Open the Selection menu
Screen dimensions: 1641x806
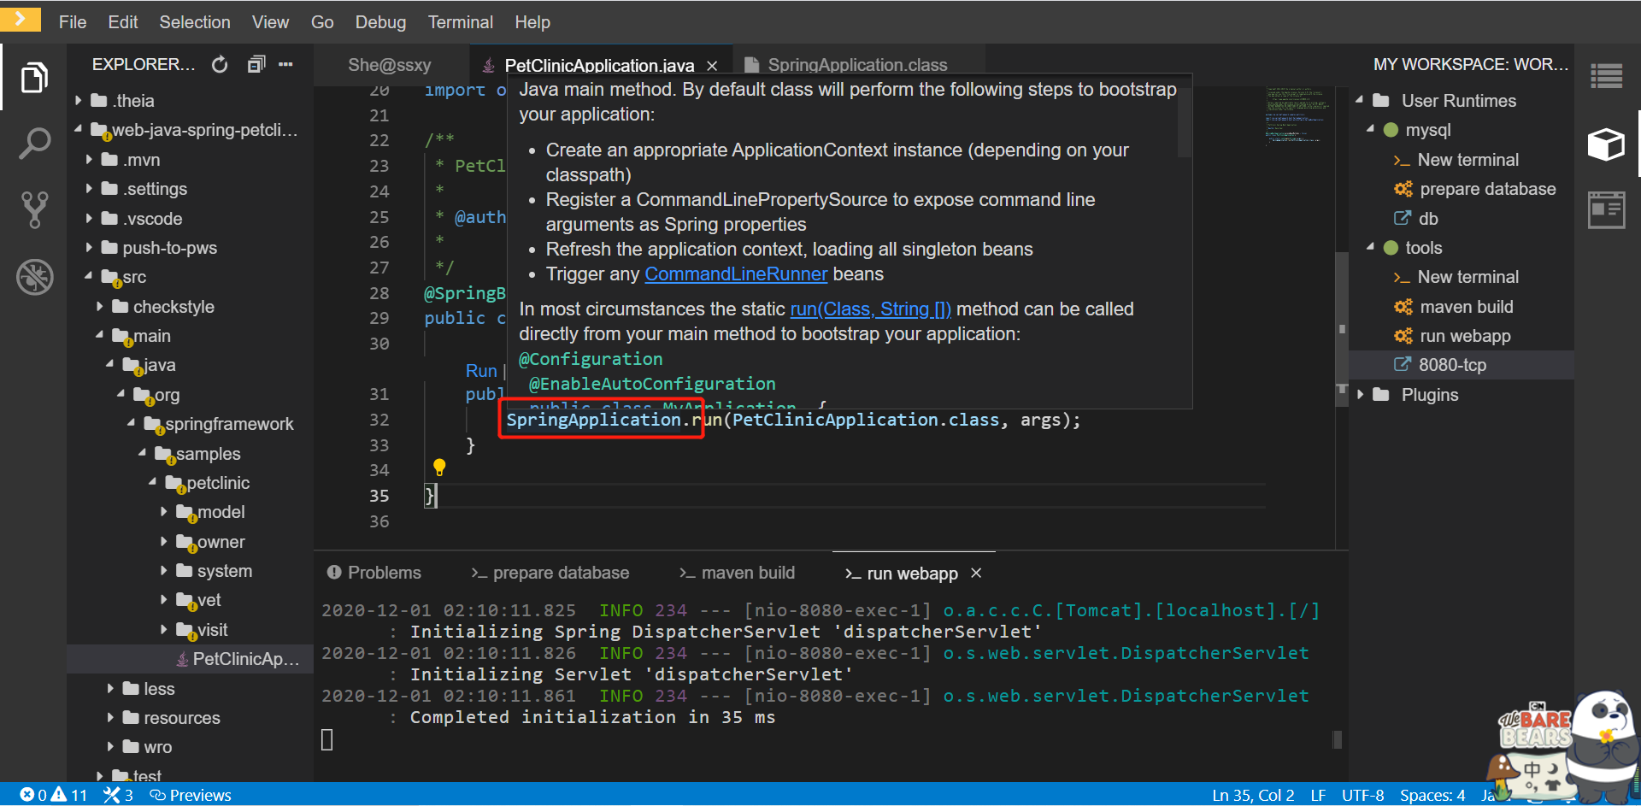[195, 22]
